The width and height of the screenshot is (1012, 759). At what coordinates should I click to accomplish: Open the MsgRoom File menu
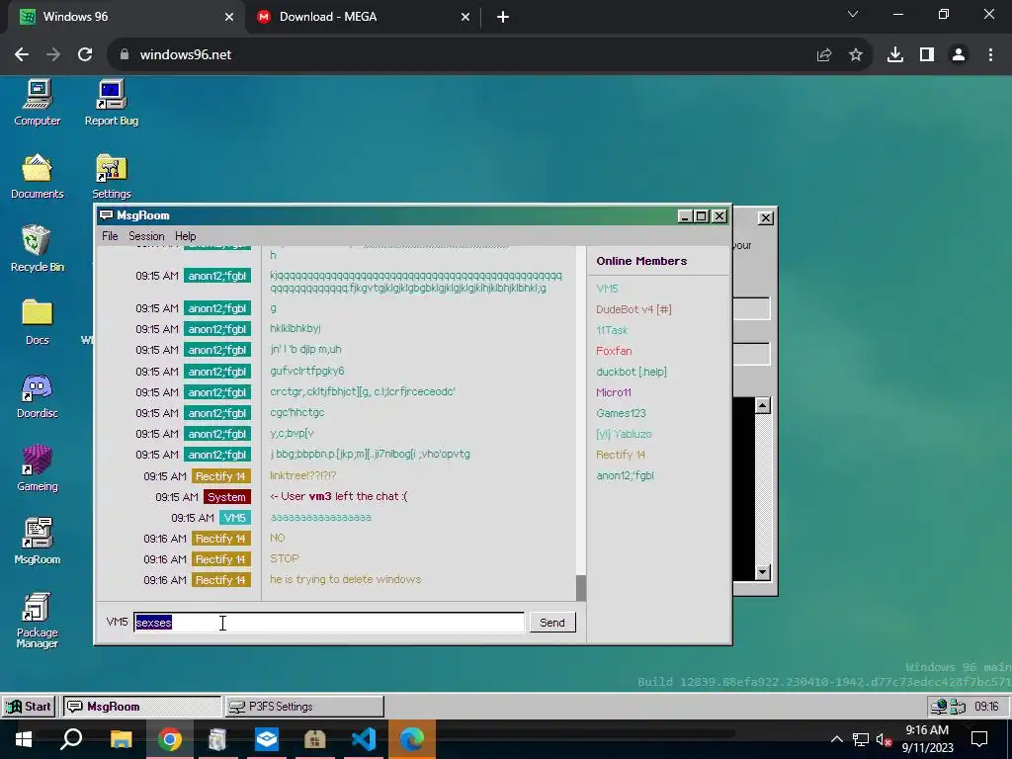110,236
